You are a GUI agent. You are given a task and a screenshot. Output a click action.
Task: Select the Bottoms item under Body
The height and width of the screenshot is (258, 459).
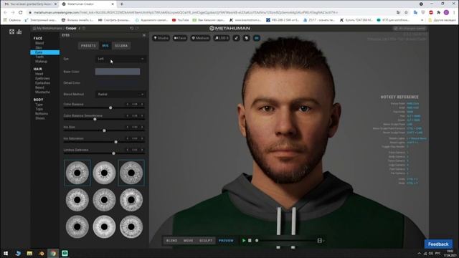pyautogui.click(x=42, y=113)
